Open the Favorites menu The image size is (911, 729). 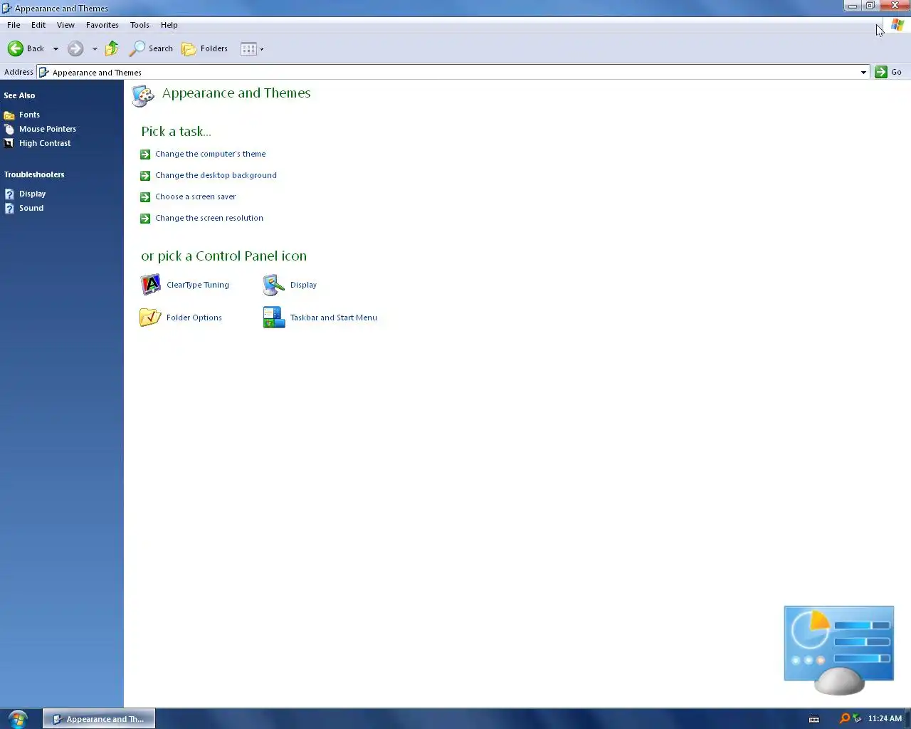(102, 25)
